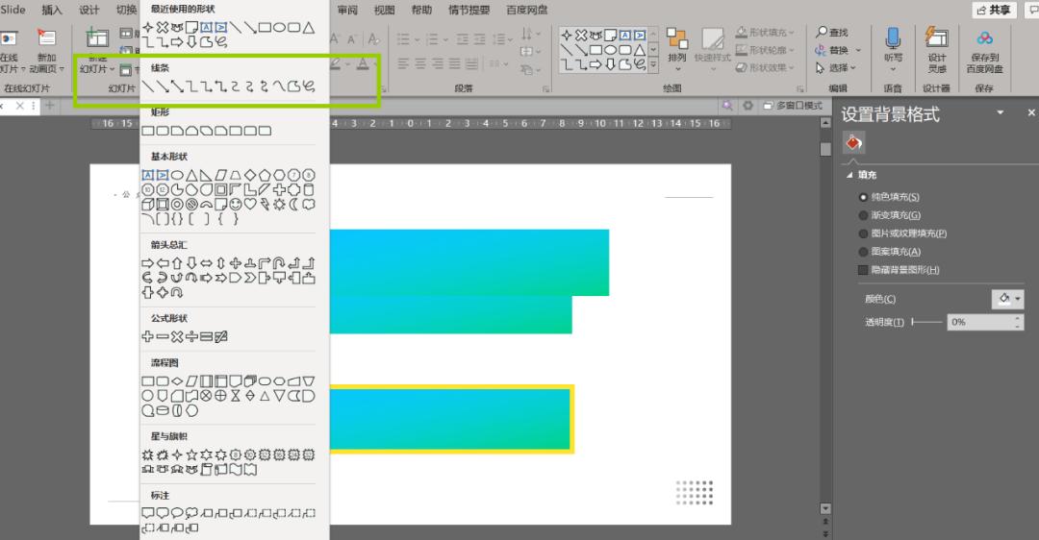This screenshot has width=1039, height=540.
Task: Pick the flowchart decision diamond in the 流程图 section
Action: [177, 381]
